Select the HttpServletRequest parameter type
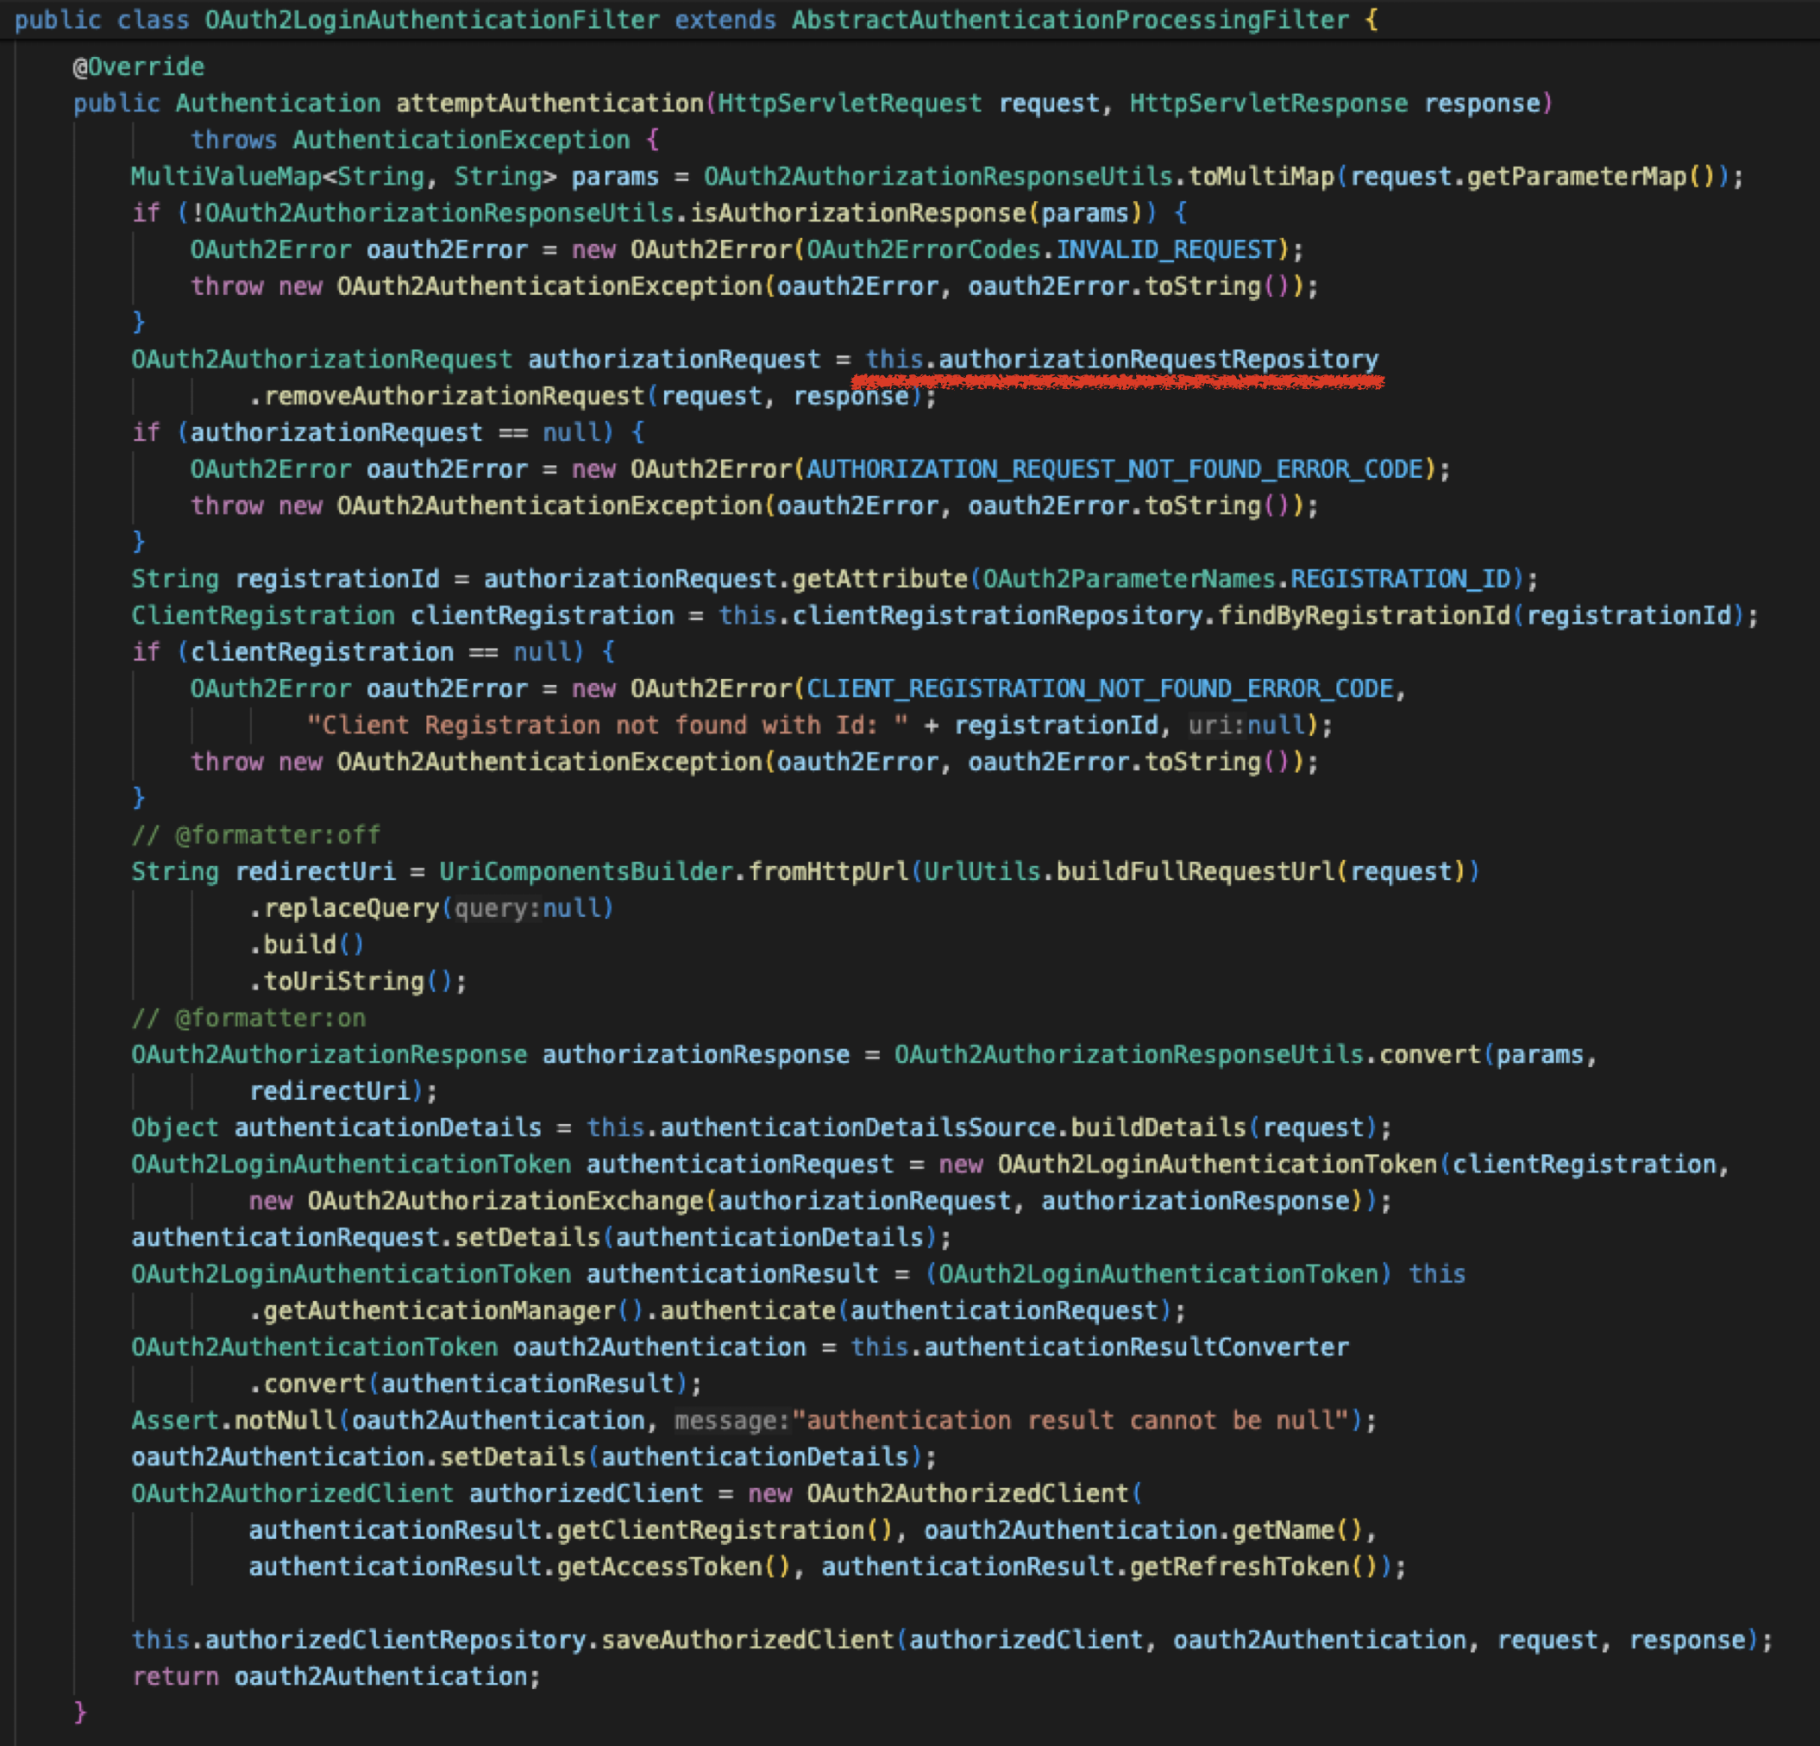This screenshot has width=1820, height=1746. click(850, 104)
